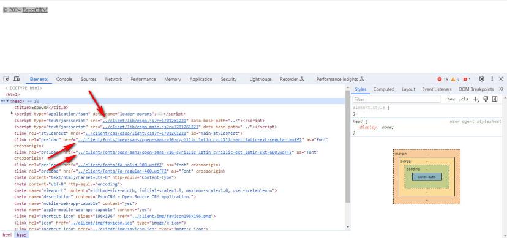Select the meta description node
507x238 pixels.
click(x=105, y=196)
